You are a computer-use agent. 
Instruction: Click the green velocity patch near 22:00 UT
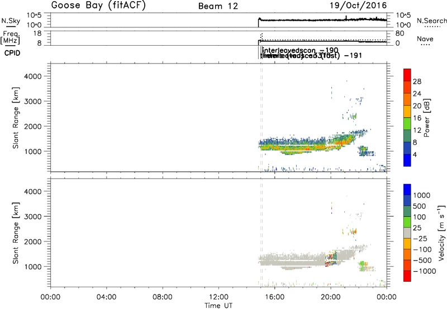point(363,265)
